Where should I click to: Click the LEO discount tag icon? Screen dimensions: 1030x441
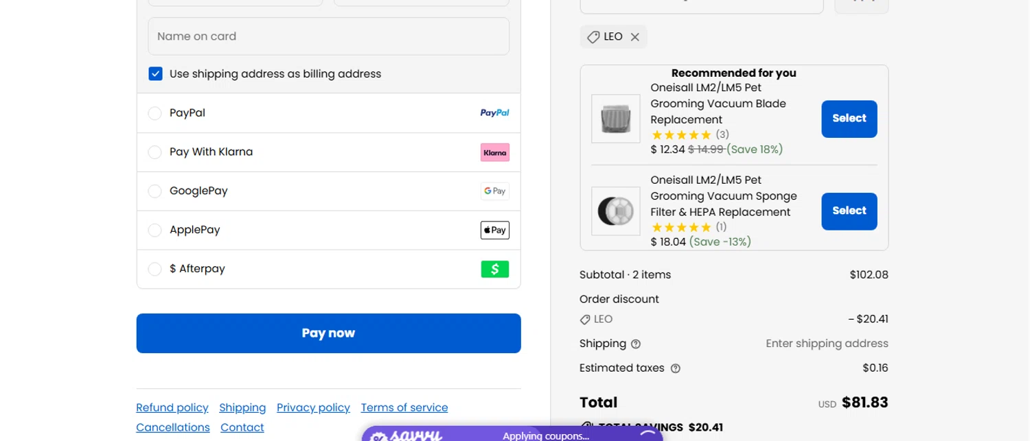[x=585, y=320]
